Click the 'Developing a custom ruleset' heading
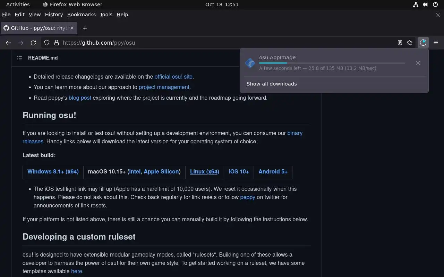The image size is (444, 277). point(79,236)
